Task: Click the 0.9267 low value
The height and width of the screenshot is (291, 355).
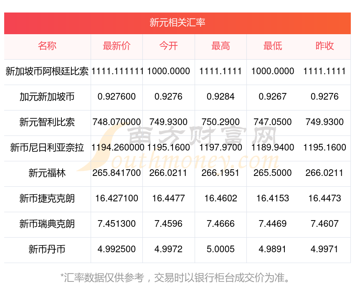Action: point(273,97)
